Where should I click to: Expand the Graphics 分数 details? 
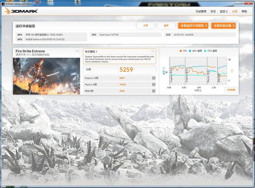point(154,78)
